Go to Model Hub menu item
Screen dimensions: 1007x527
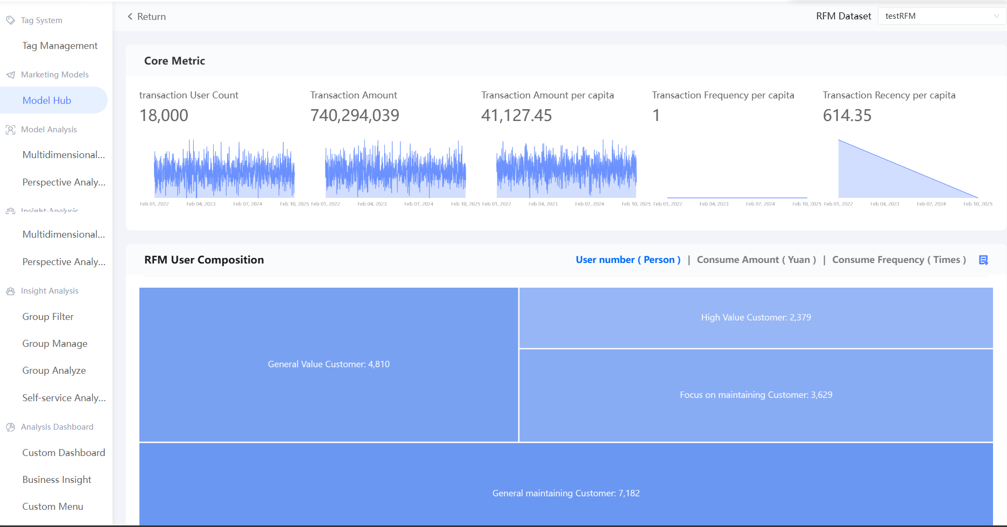[x=47, y=101]
